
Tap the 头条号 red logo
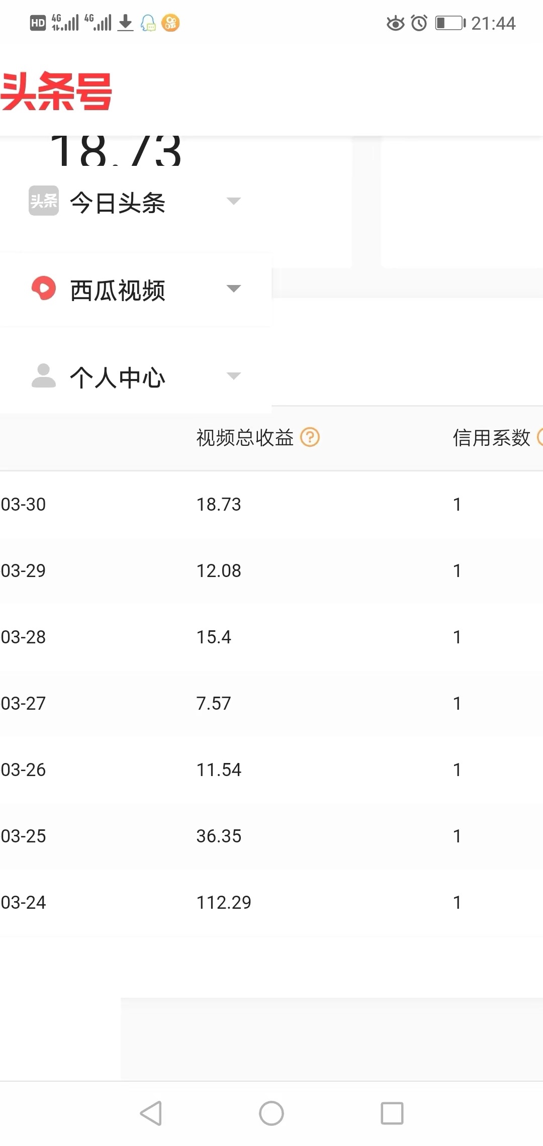pos(56,91)
